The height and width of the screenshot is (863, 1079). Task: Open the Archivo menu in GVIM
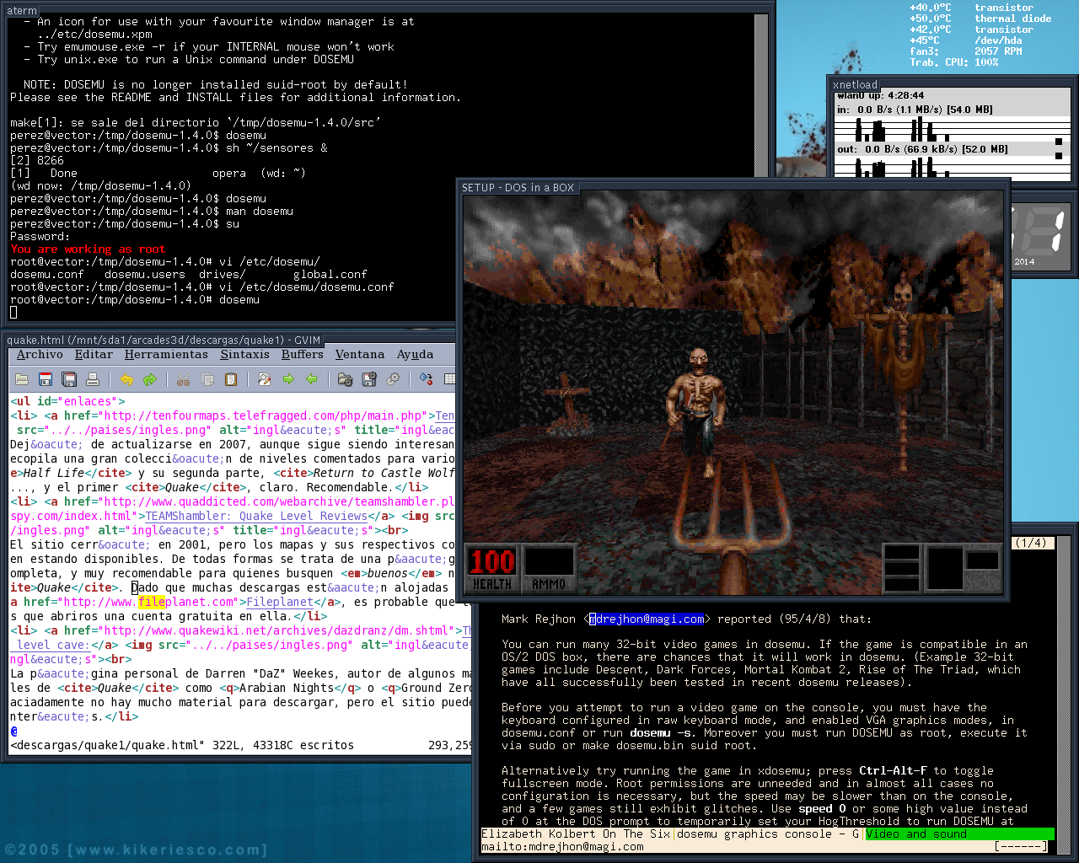coord(40,355)
